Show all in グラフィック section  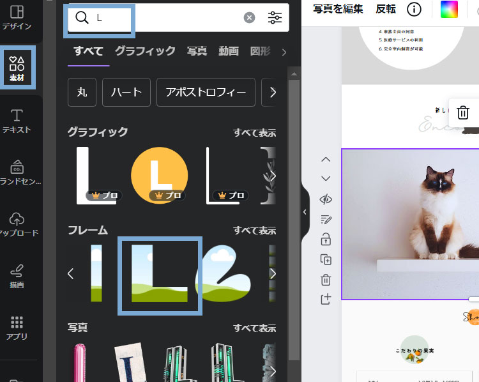[x=254, y=132]
